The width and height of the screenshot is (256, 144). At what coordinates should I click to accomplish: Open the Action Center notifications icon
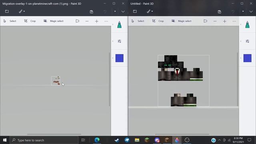249,140
